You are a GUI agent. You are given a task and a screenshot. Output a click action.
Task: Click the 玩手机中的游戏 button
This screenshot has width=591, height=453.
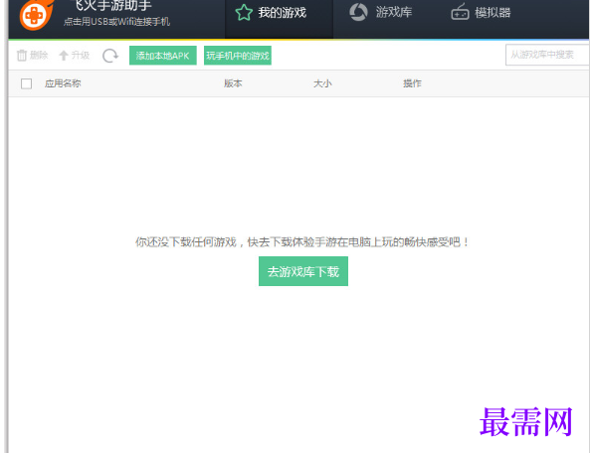click(x=238, y=56)
